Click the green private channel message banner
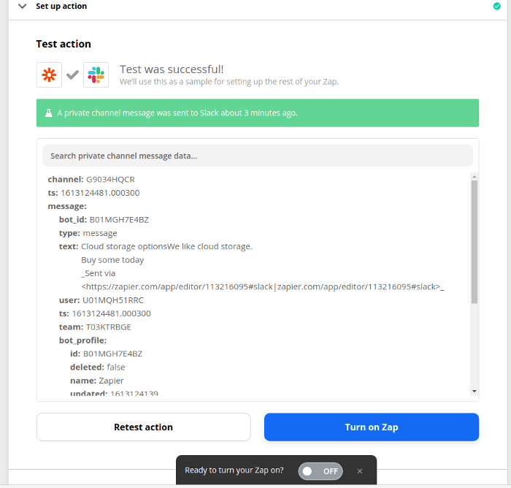This screenshot has width=511, height=488. click(258, 113)
